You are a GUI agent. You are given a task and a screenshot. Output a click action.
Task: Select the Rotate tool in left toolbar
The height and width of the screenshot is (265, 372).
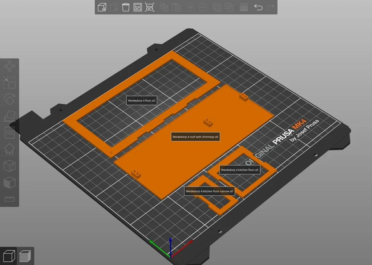pos(9,99)
